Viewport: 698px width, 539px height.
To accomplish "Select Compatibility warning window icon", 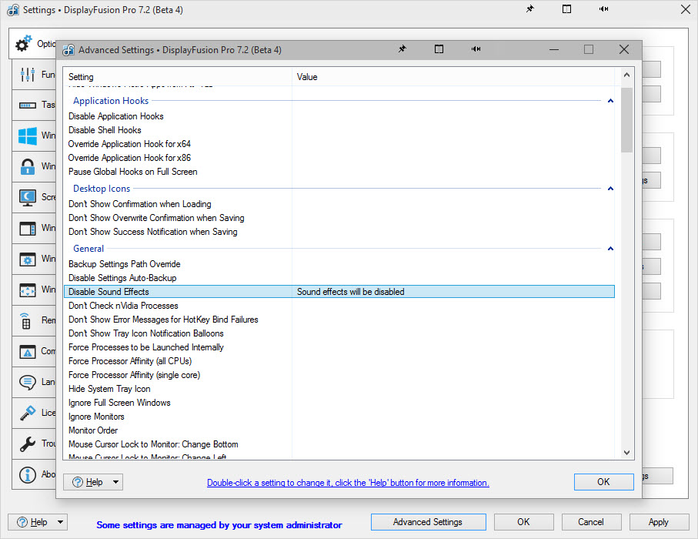I will click(28, 352).
